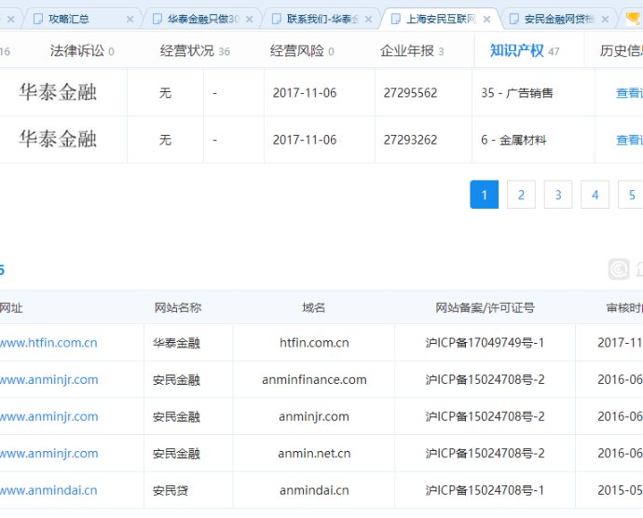Select the trophy icon tab

633,19
